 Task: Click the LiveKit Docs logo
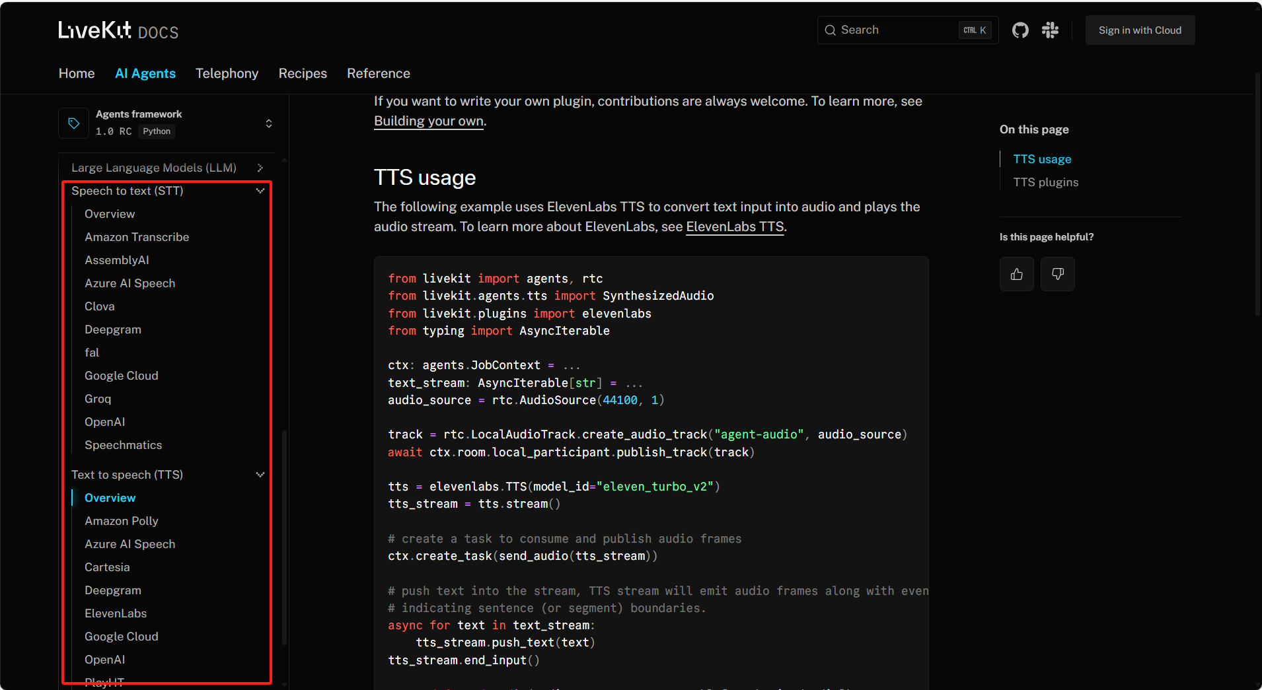(118, 30)
